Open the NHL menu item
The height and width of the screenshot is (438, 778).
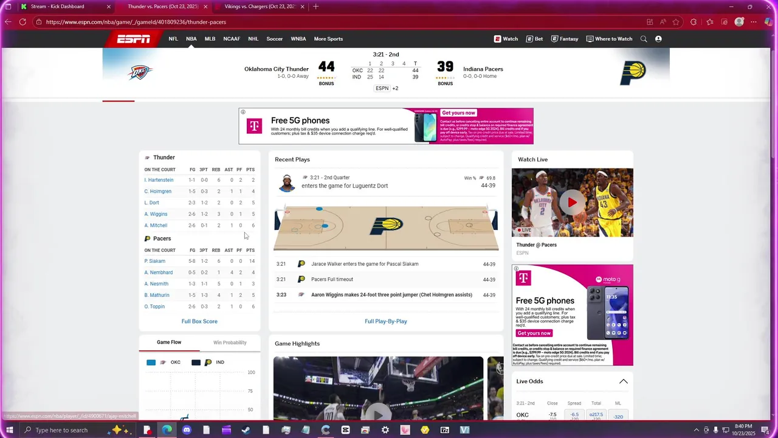253,39
